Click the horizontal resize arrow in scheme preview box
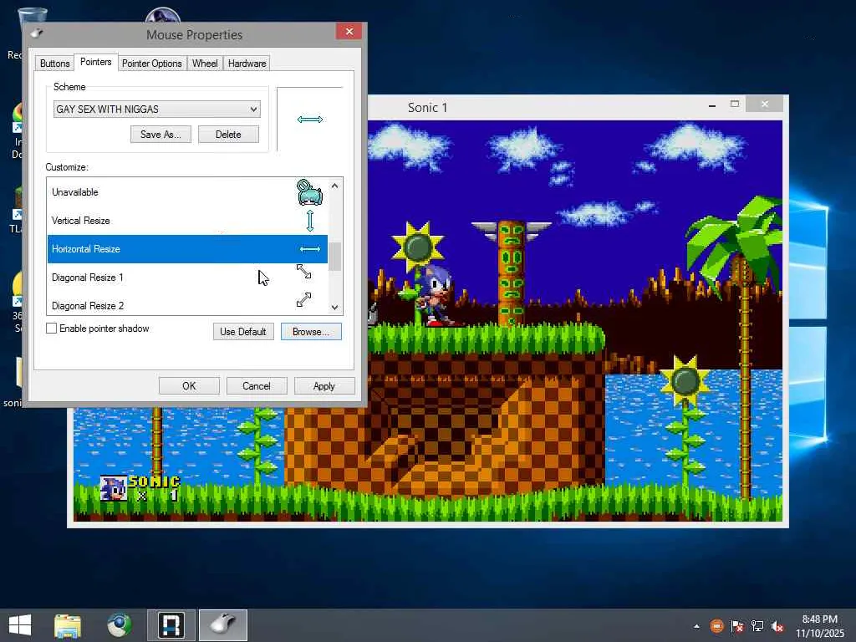This screenshot has height=642, width=856. (310, 119)
